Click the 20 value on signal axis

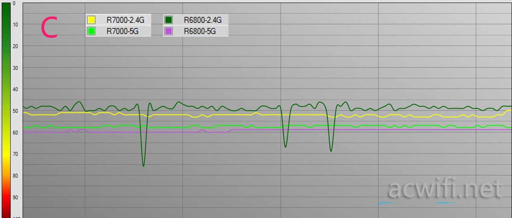[15, 46]
